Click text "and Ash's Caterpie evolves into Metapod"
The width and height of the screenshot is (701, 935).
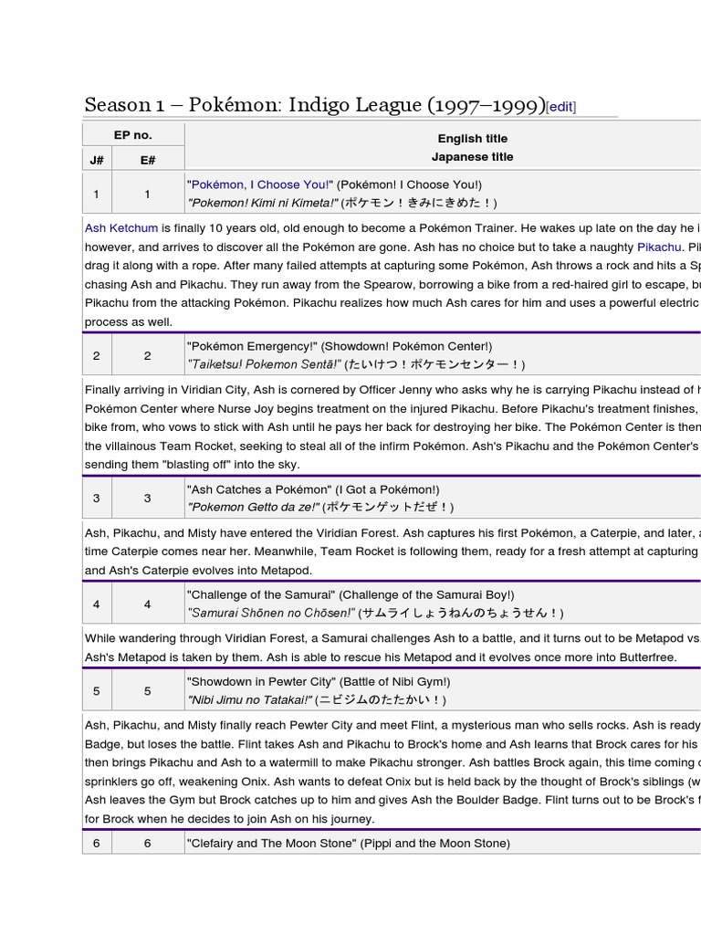pos(198,571)
